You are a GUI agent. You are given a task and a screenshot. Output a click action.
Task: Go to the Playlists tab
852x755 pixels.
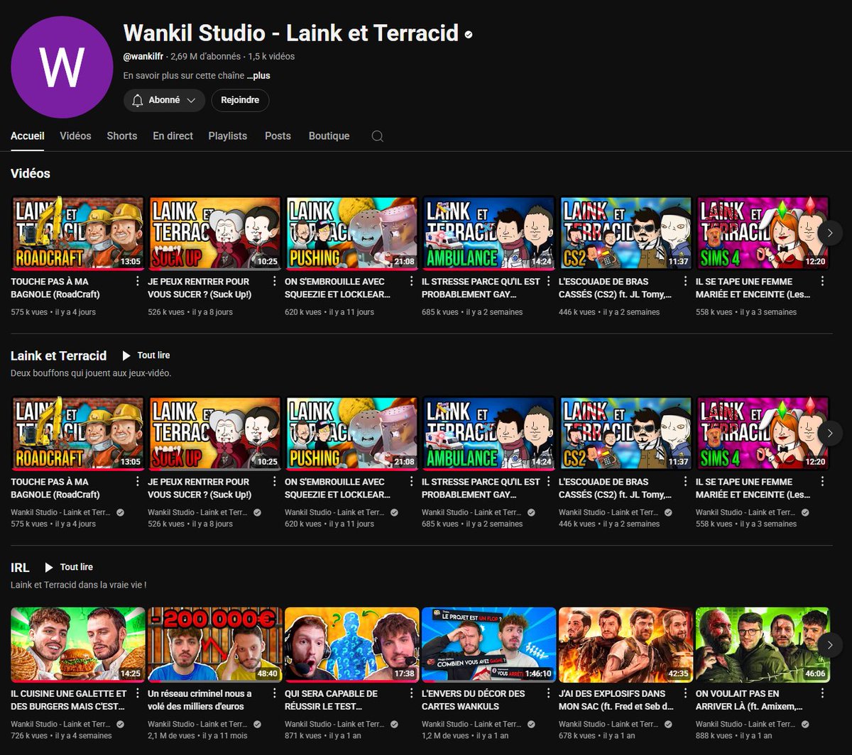(x=228, y=136)
